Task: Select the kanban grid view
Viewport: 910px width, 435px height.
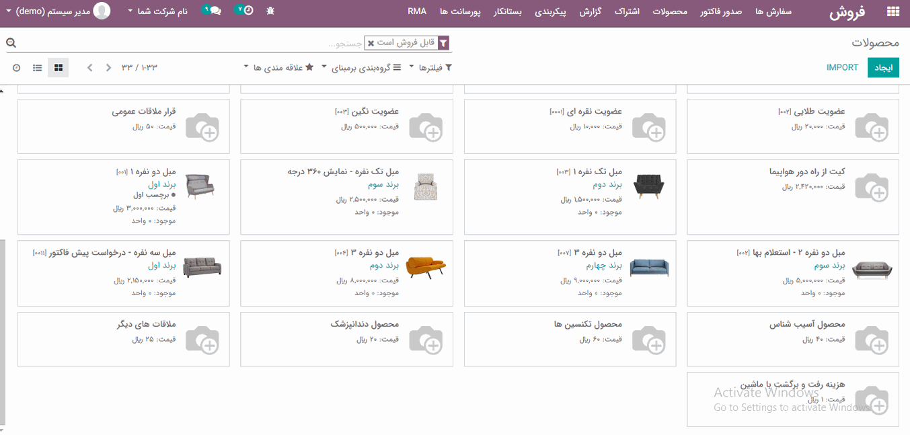Action: (58, 67)
